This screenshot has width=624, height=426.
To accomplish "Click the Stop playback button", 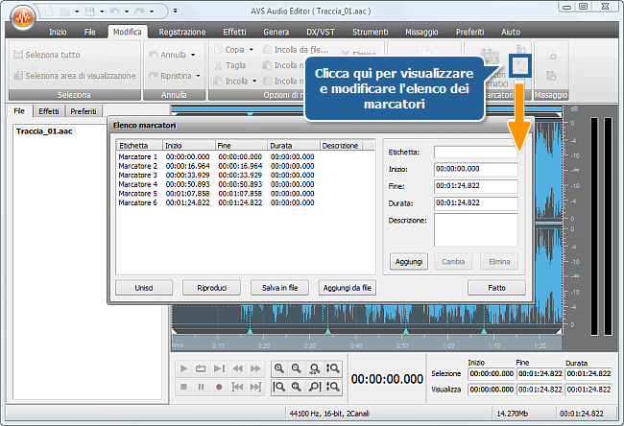I will pyautogui.click(x=183, y=387).
